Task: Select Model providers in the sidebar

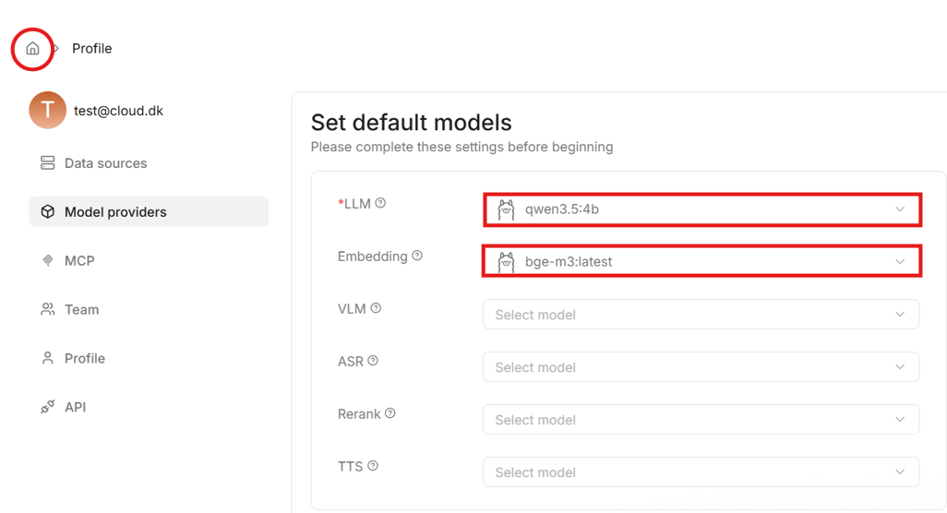Action: (x=115, y=212)
